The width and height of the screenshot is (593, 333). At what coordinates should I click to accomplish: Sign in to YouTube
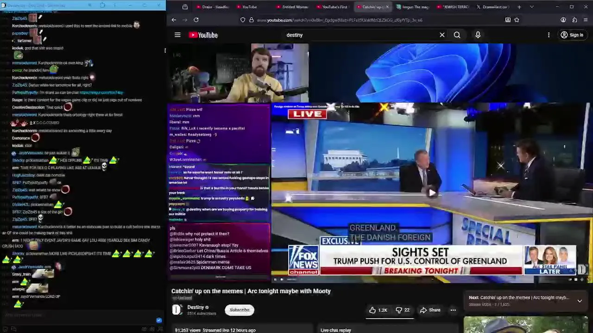point(572,35)
